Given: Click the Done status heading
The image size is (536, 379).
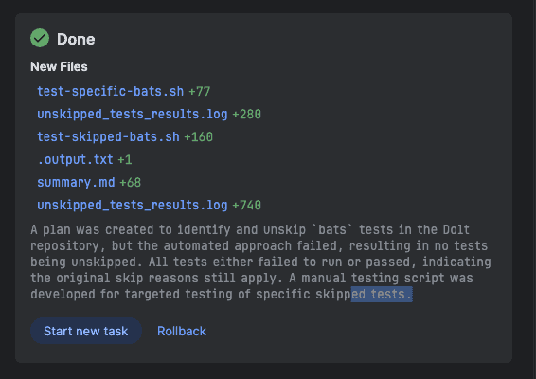Looking at the screenshot, I should [x=76, y=39].
